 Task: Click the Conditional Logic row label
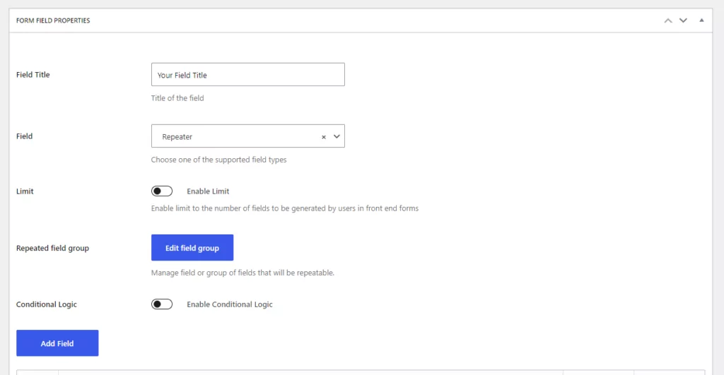[x=47, y=304]
